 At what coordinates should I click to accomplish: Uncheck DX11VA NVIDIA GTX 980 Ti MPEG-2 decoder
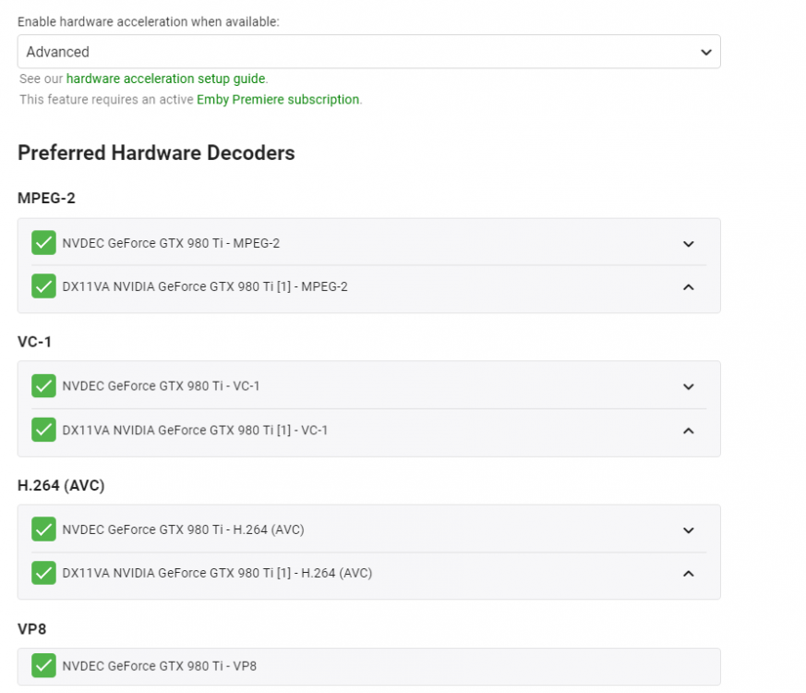(x=43, y=286)
